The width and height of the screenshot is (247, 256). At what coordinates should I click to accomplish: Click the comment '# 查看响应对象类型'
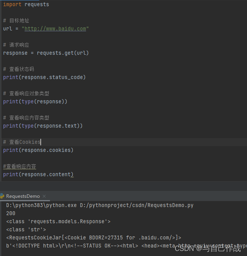26,93
